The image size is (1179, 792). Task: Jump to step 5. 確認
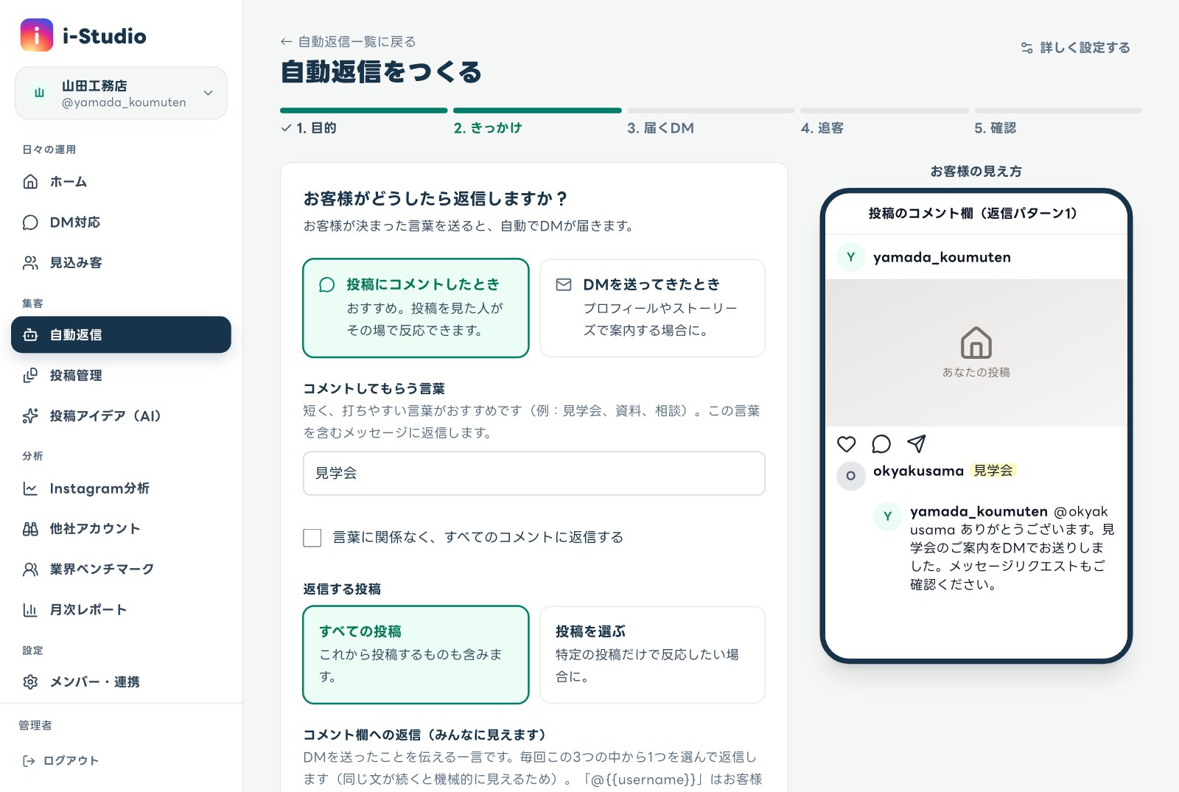click(995, 127)
